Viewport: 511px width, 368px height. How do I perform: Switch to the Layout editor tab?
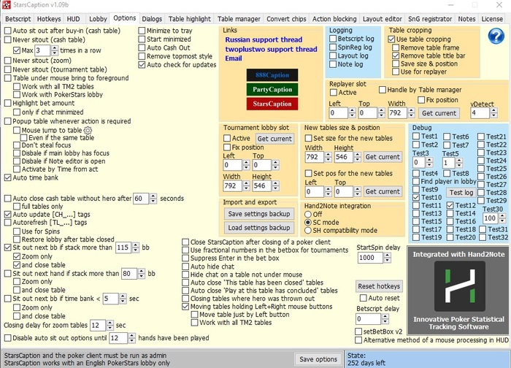coord(383,19)
